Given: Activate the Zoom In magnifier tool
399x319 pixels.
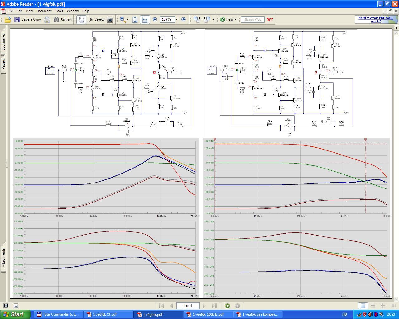Looking at the screenshot, I should [x=123, y=19].
